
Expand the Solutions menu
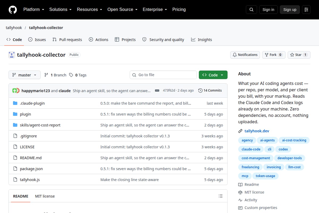click(60, 10)
